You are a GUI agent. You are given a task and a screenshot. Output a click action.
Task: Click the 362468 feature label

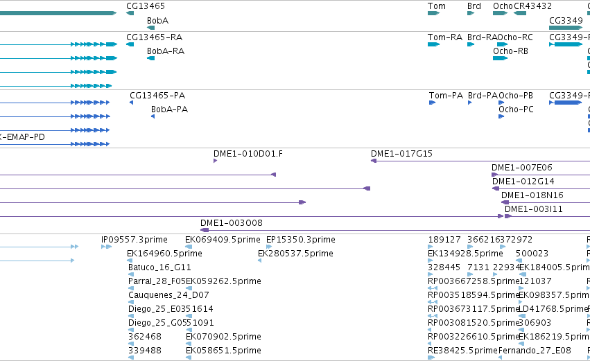pos(145,337)
